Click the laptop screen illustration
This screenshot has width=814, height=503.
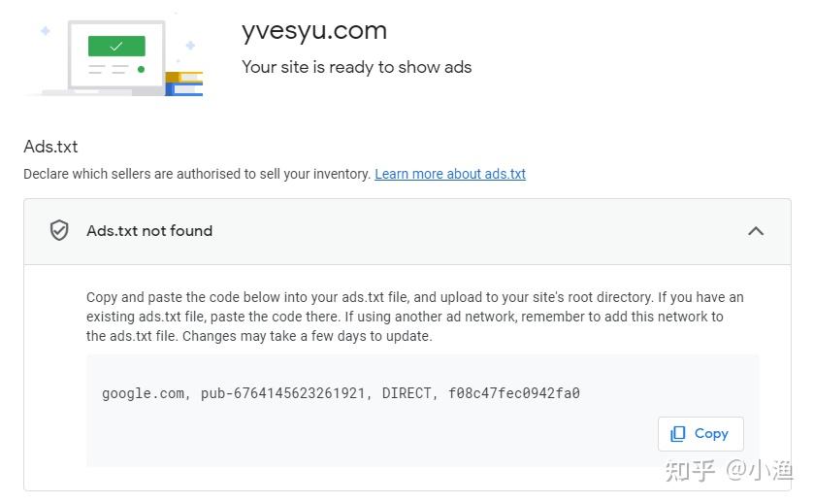pos(116,56)
